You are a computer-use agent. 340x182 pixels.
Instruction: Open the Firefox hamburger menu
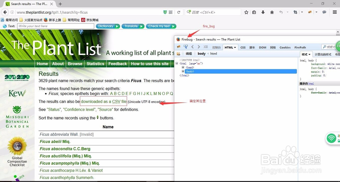pos(335,12)
